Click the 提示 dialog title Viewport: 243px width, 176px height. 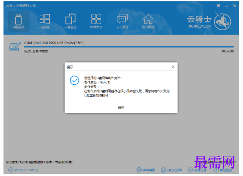click(70, 67)
